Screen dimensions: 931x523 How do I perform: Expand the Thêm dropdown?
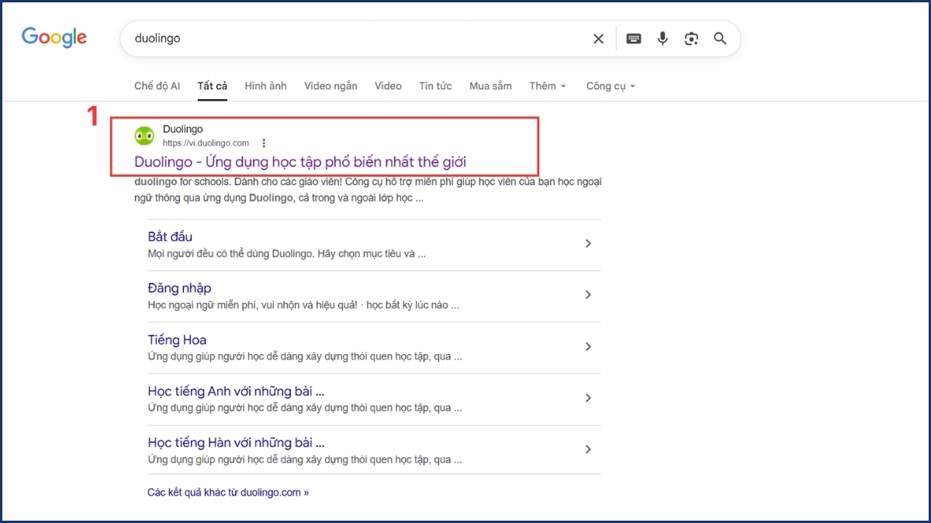point(548,86)
